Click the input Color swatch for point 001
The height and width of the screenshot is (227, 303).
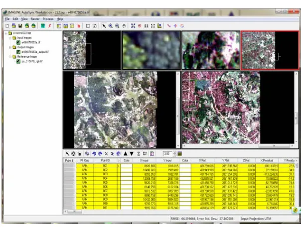127,166
